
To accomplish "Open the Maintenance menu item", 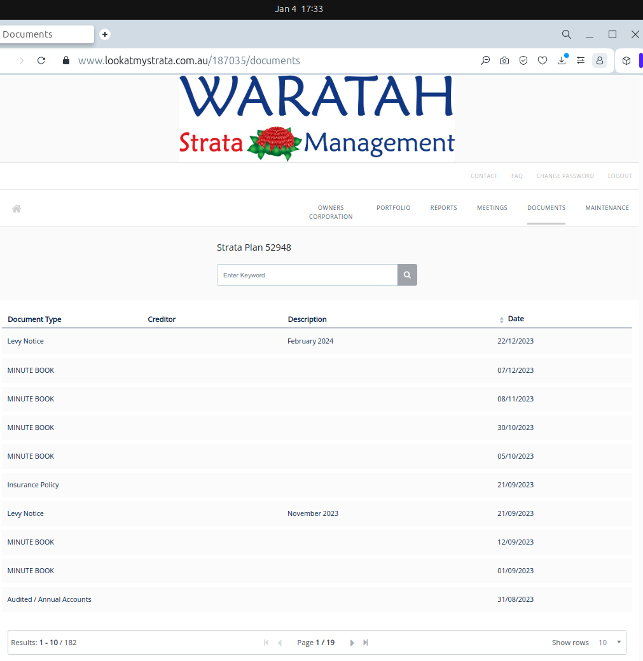I will (607, 208).
